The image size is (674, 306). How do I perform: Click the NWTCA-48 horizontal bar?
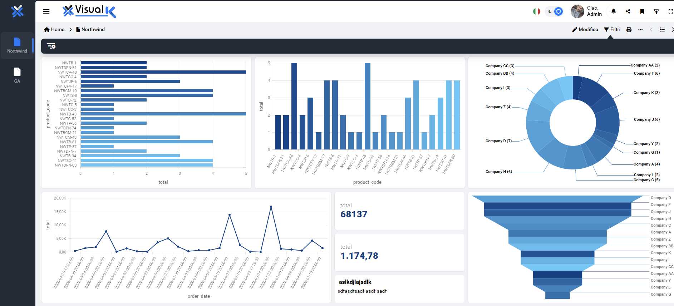click(x=163, y=72)
